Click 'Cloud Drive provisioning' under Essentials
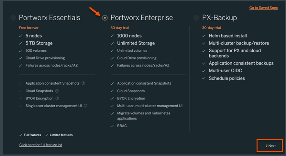Screen dimensions: 286x156 pyautogui.click(x=45, y=58)
